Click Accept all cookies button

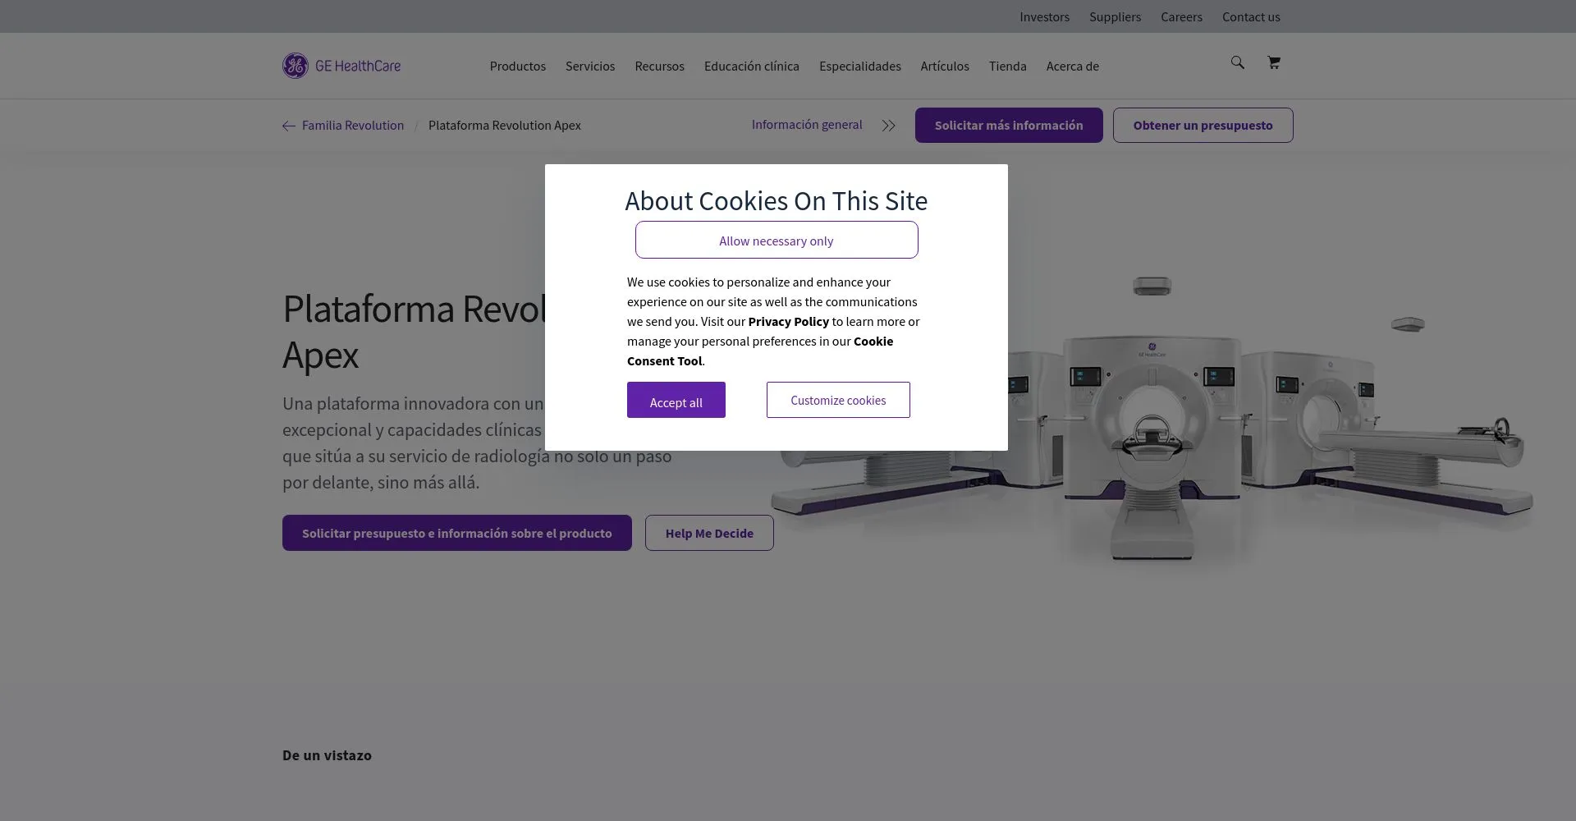point(676,400)
